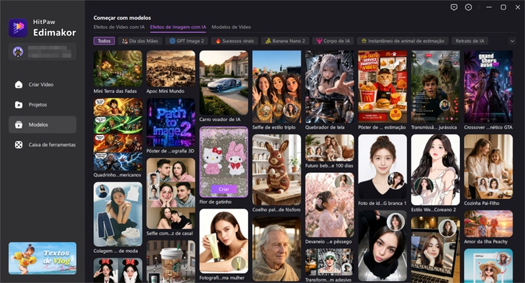This screenshot has height=283, width=525.
Task: Click the HitPaw Edimakor logo icon
Action: tap(18, 28)
